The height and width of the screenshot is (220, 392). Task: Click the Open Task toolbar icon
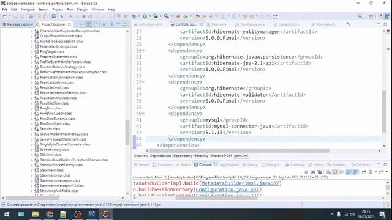[204, 16]
